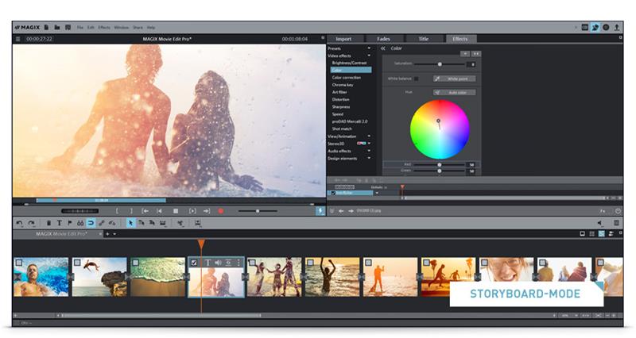The height and width of the screenshot is (338, 636).
Task: Collapse the Video effects category
Action: [370, 55]
